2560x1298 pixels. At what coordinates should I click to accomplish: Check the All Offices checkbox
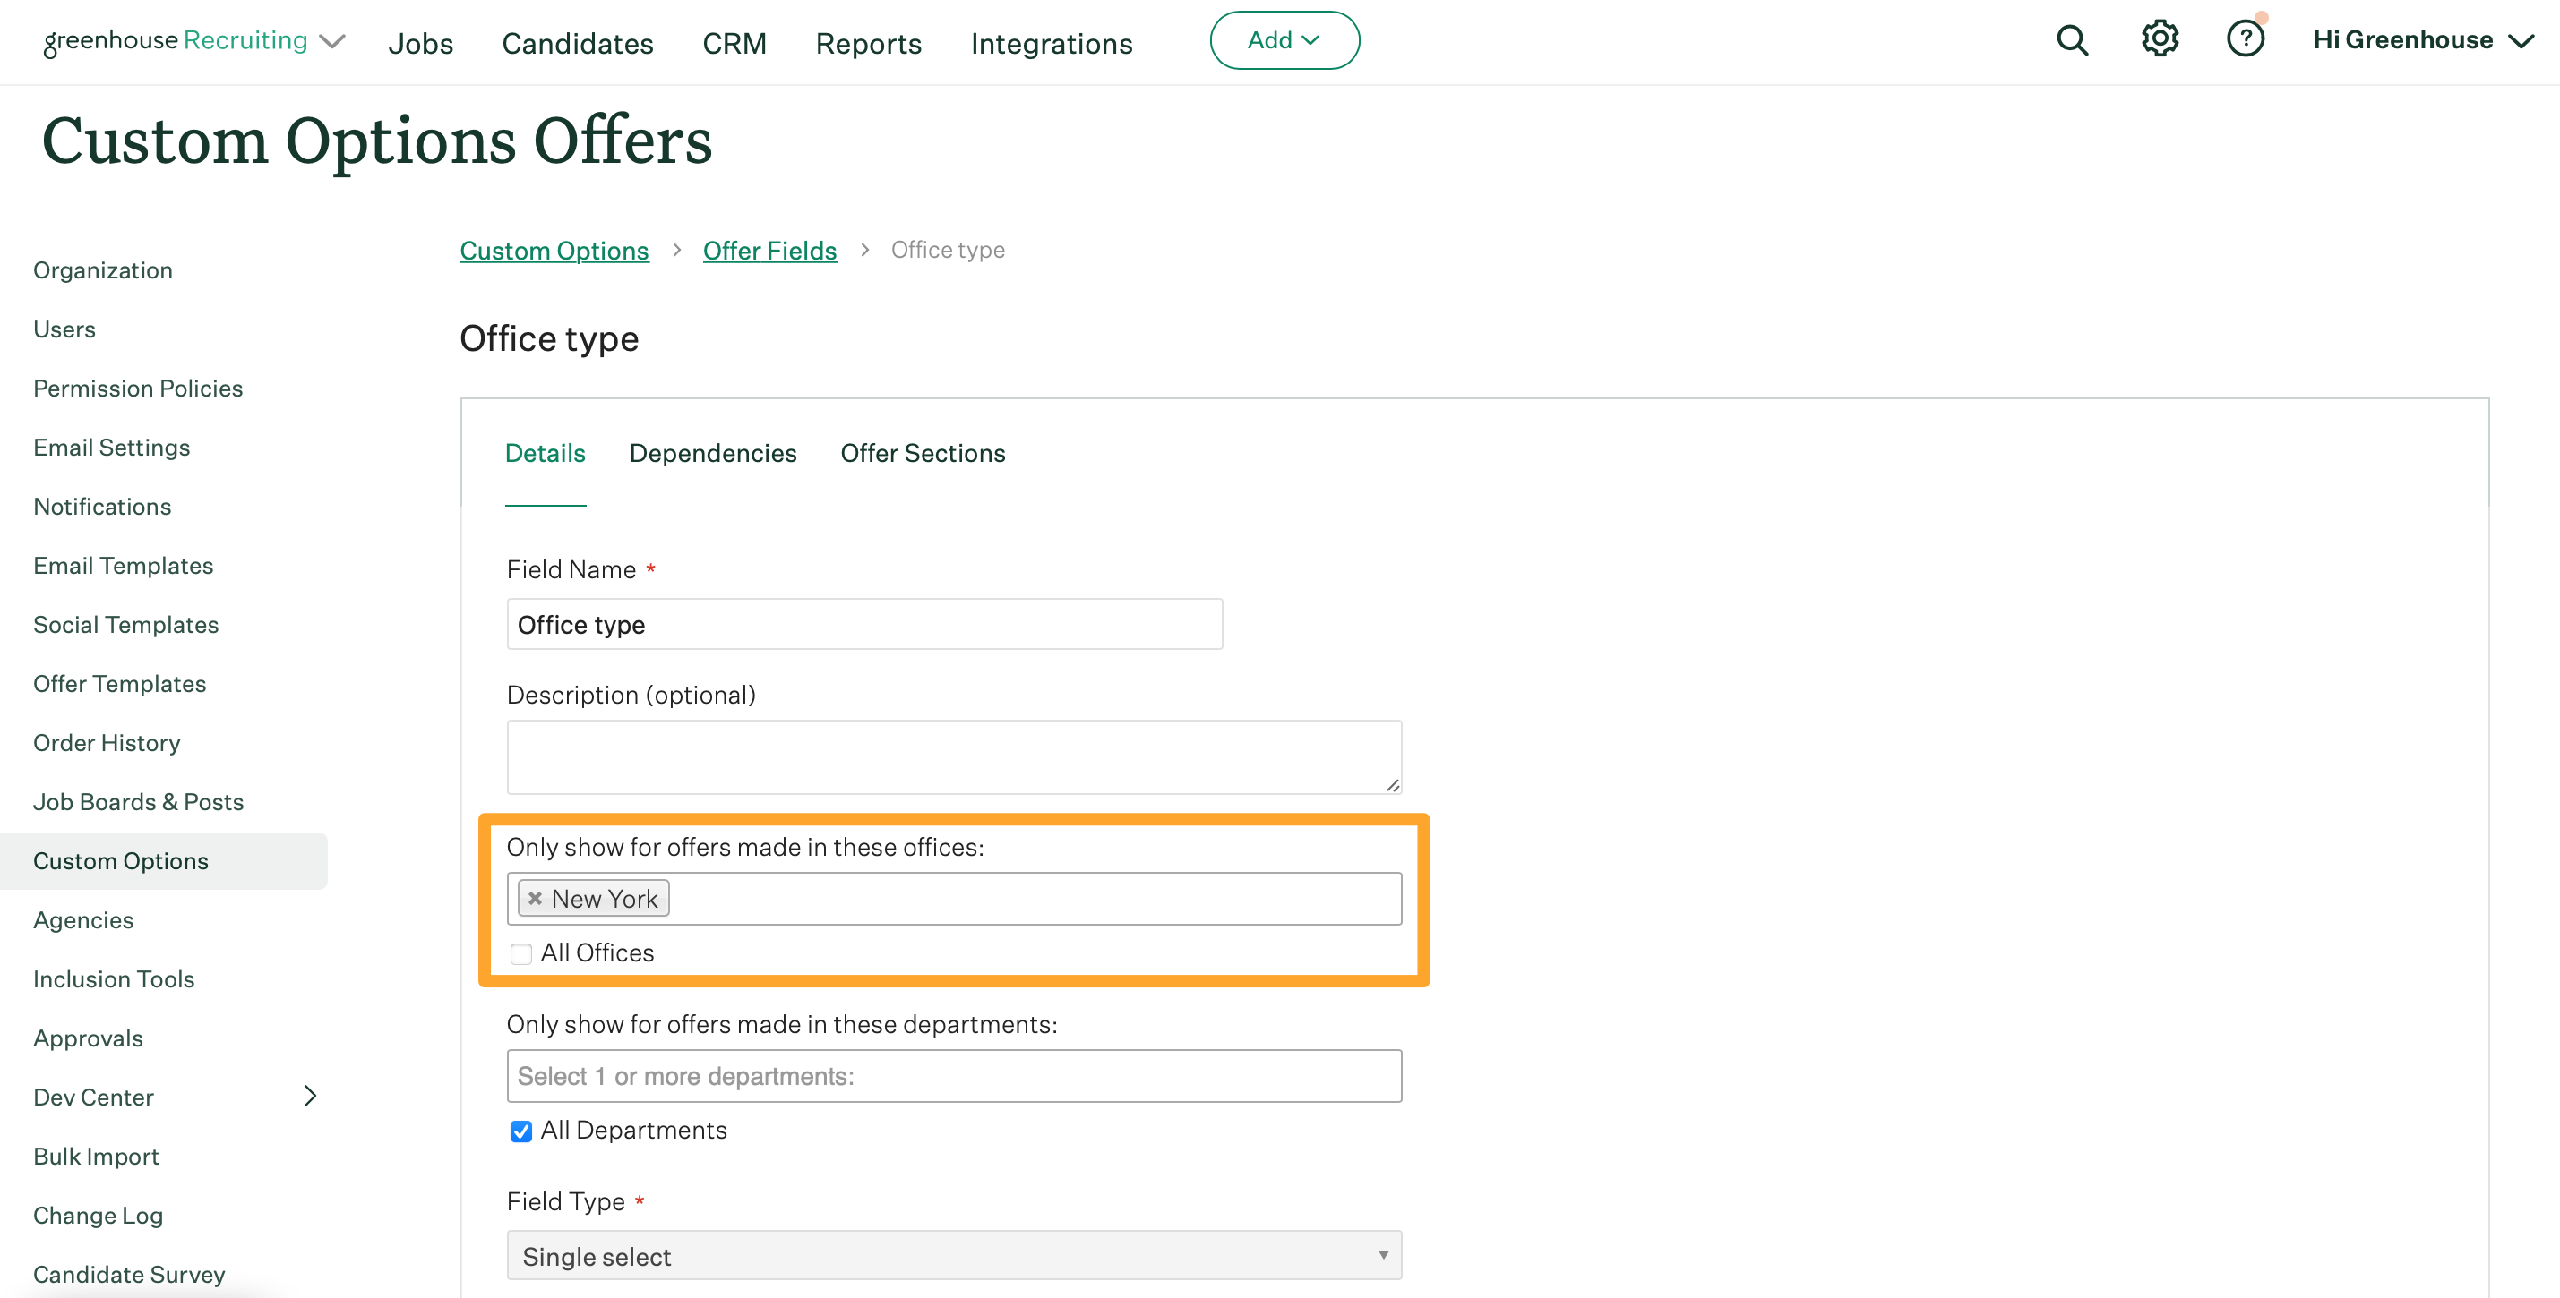(520, 953)
